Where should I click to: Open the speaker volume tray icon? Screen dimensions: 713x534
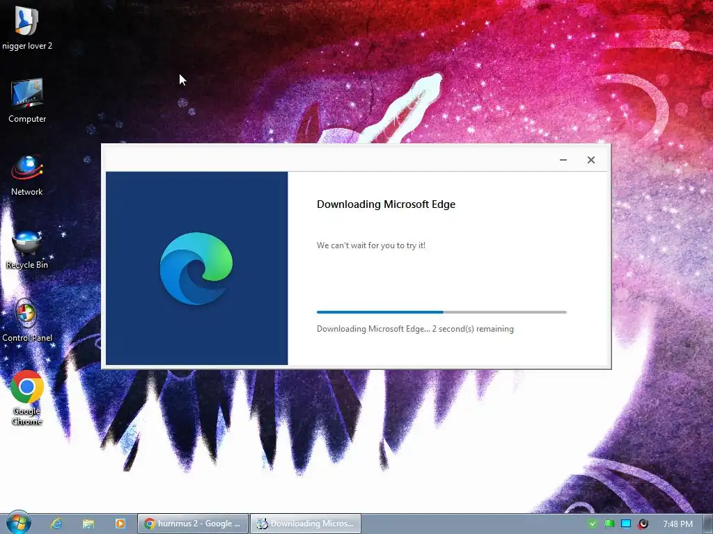pyautogui.click(x=643, y=524)
